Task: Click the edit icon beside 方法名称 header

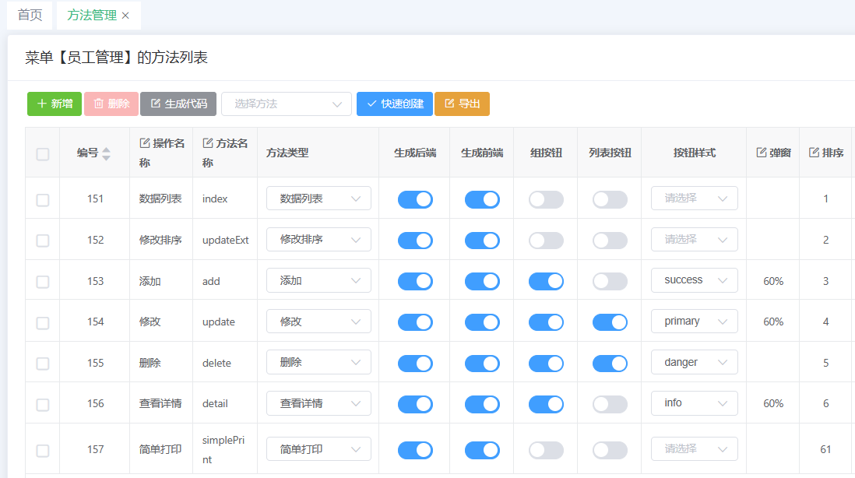Action: click(x=207, y=143)
